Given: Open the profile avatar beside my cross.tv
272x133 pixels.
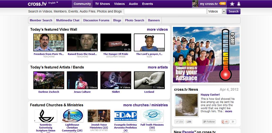Looking at the screenshot, I should point(195,4).
